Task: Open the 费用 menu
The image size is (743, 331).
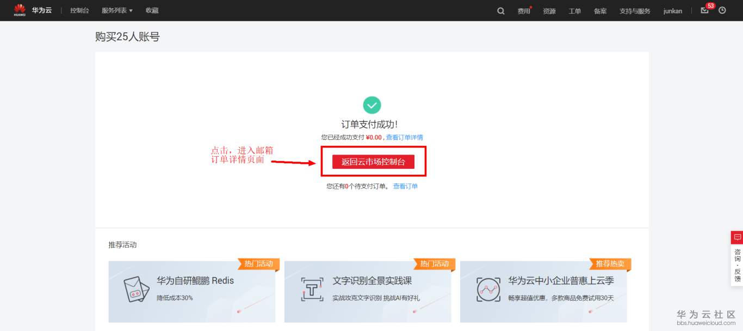Action: tap(524, 11)
